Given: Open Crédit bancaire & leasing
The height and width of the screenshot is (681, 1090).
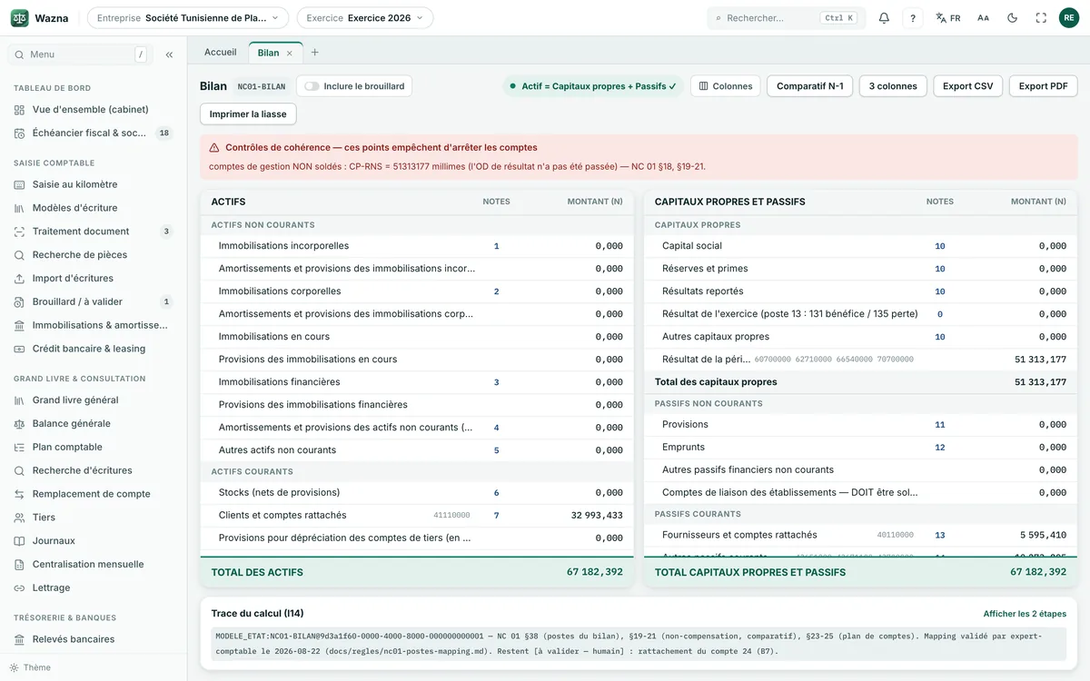Looking at the screenshot, I should [94, 349].
